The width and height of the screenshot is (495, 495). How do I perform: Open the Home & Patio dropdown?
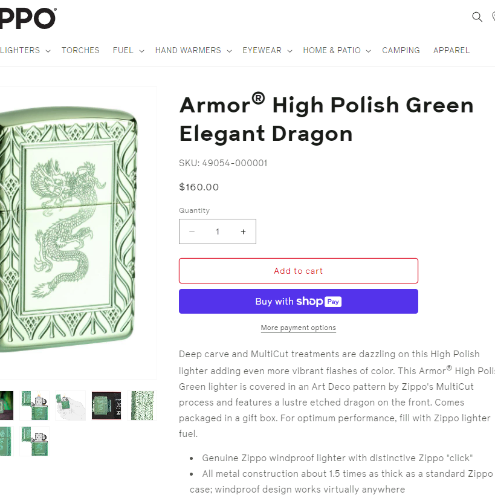pyautogui.click(x=337, y=51)
